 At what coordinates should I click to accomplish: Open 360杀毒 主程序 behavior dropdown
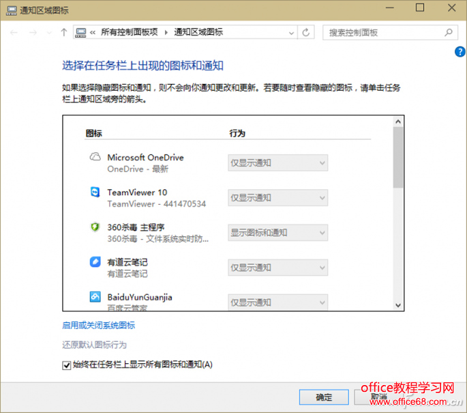(278, 233)
